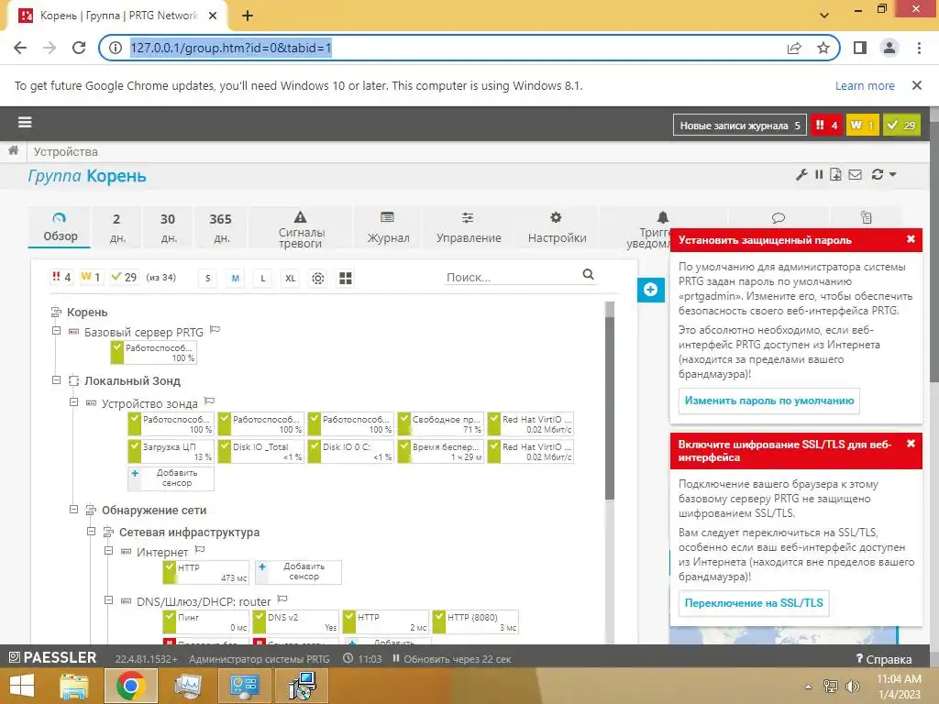
Task: Close the Установить защищенный пароль notification
Action: 911,239
